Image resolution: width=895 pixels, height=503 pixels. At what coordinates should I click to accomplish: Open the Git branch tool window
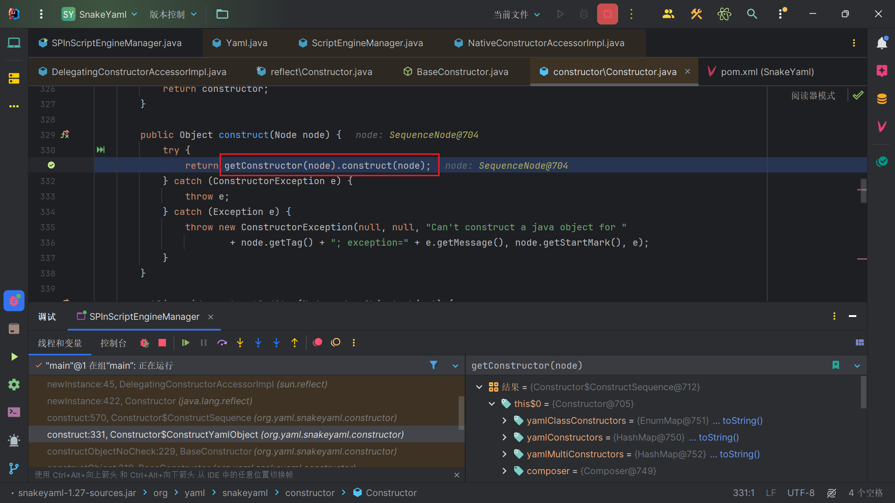pos(14,468)
